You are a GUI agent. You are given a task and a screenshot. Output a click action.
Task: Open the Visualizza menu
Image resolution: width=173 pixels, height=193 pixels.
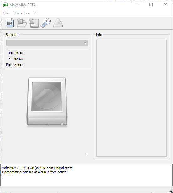coord(21,13)
